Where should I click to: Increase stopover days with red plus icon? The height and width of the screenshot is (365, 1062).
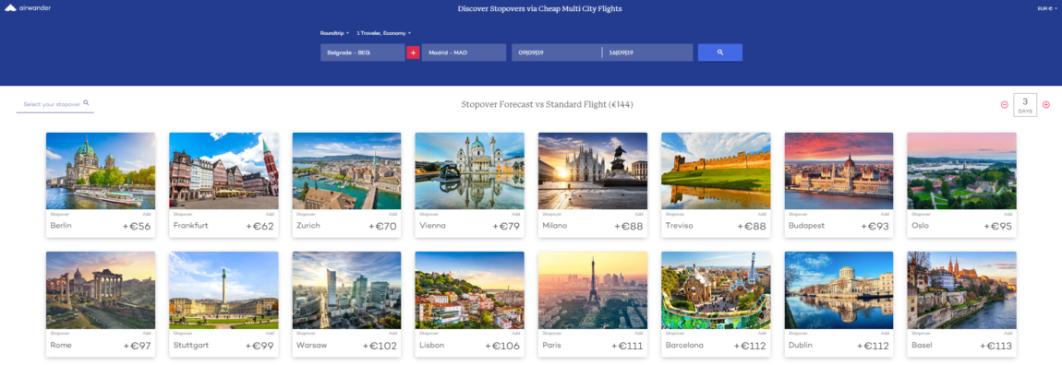point(1045,105)
